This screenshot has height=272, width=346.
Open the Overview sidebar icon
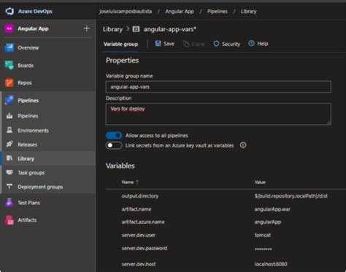click(9, 47)
